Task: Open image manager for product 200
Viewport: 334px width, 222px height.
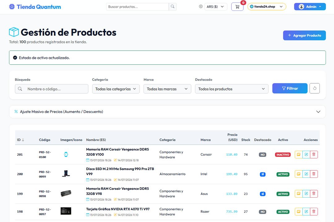Action: coord(299,174)
